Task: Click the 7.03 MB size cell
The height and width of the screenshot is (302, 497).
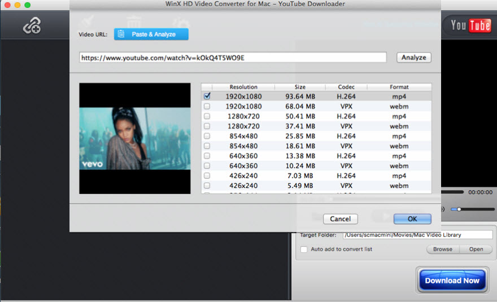Action: [300, 176]
